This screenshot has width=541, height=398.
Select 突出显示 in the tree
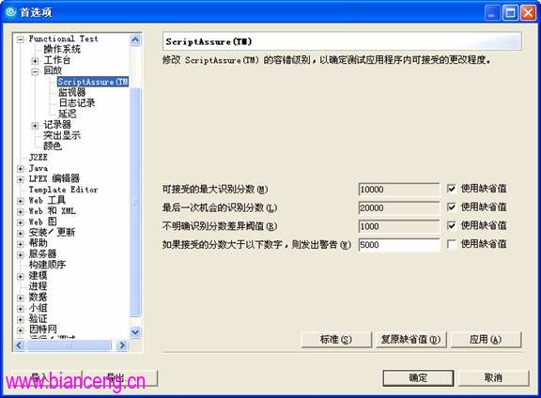click(x=62, y=135)
